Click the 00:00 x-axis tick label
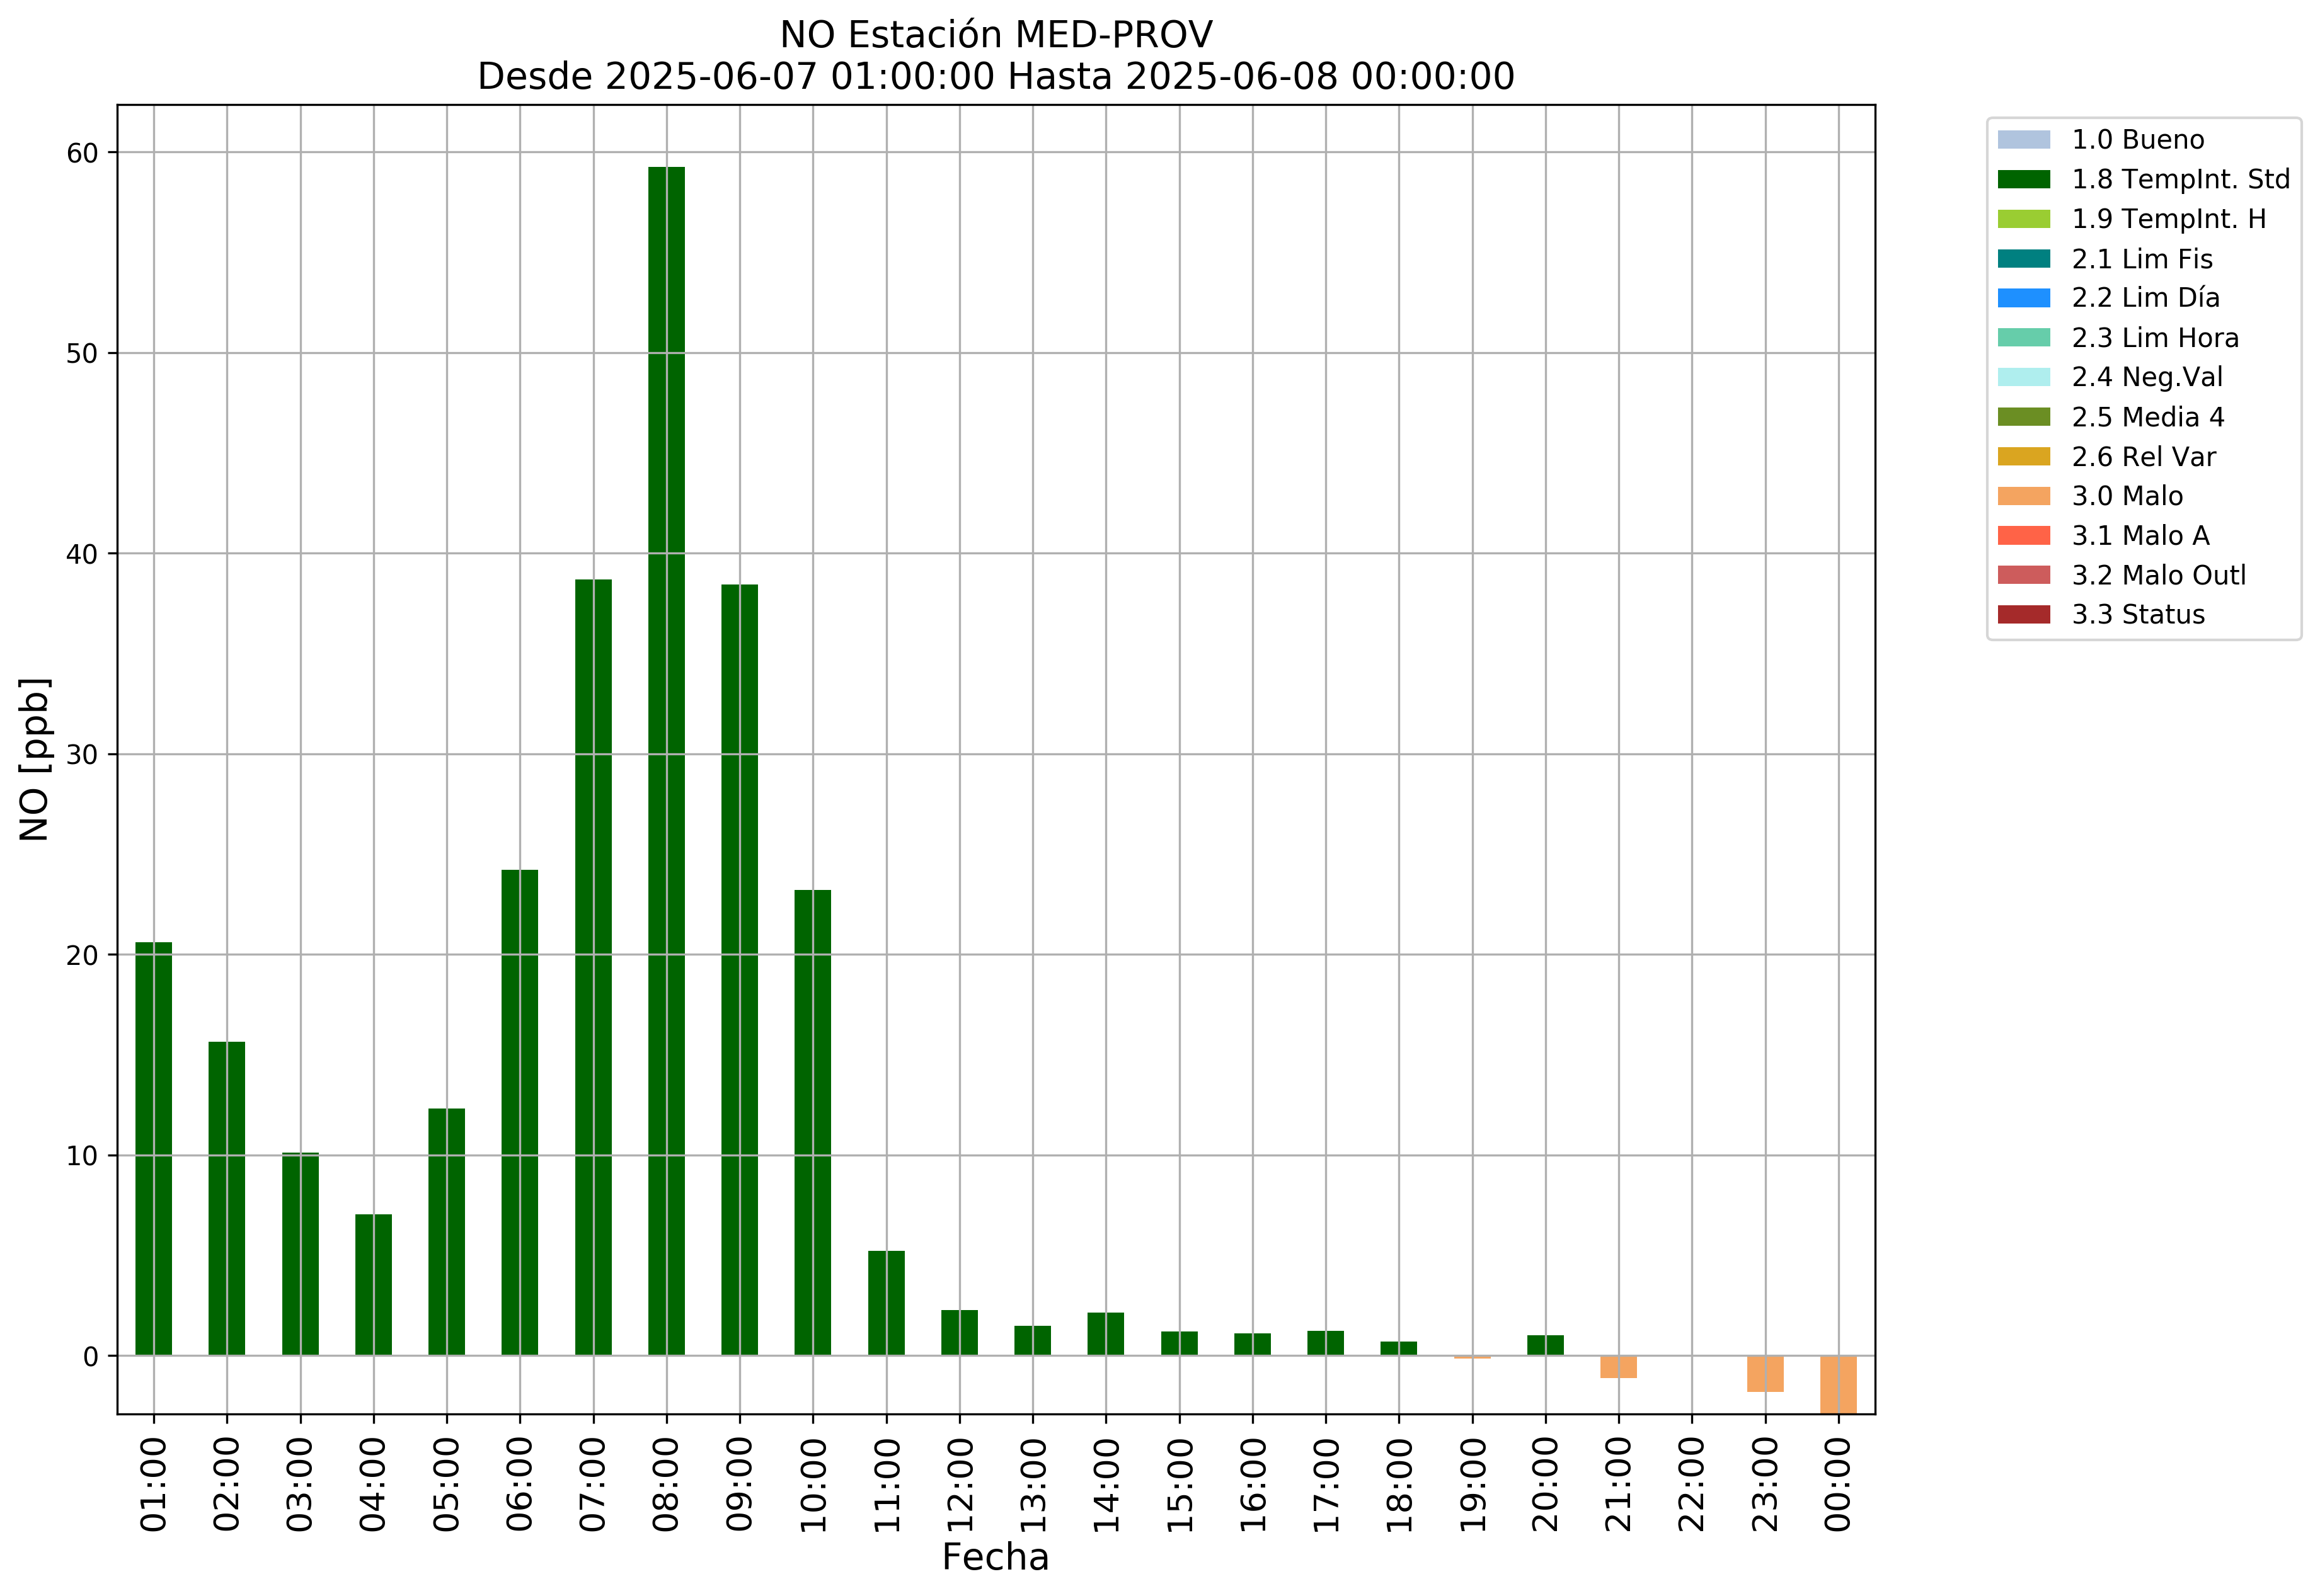 tap(1838, 1484)
